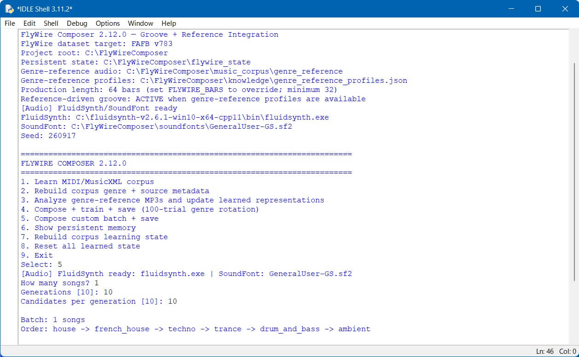Click the 'Genre-reference audio' path line
579x357 pixels.
182,71
